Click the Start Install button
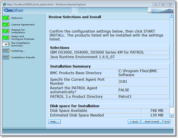This screenshot has width=178, height=138. (152, 121)
